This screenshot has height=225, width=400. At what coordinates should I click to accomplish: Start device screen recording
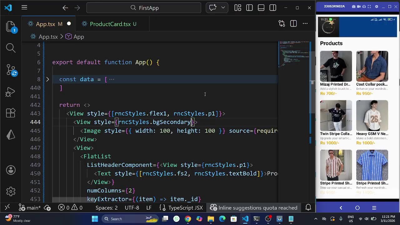pyautogui.click(x=359, y=7)
